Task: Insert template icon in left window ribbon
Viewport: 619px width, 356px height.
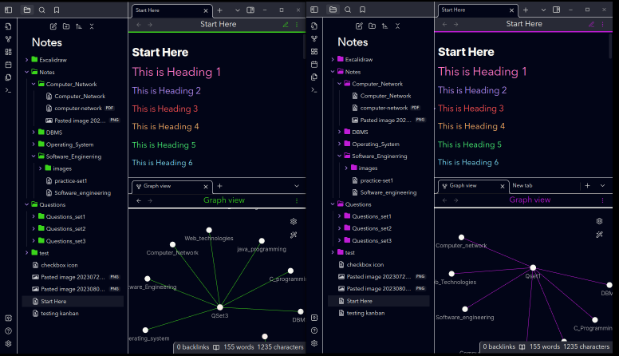Action: 8,77
